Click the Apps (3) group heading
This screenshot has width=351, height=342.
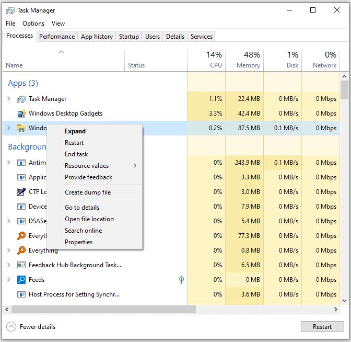23,83
